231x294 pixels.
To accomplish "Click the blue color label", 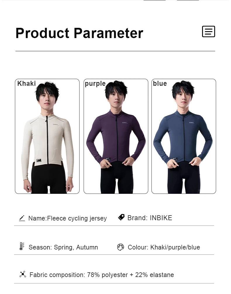I will [160, 83].
